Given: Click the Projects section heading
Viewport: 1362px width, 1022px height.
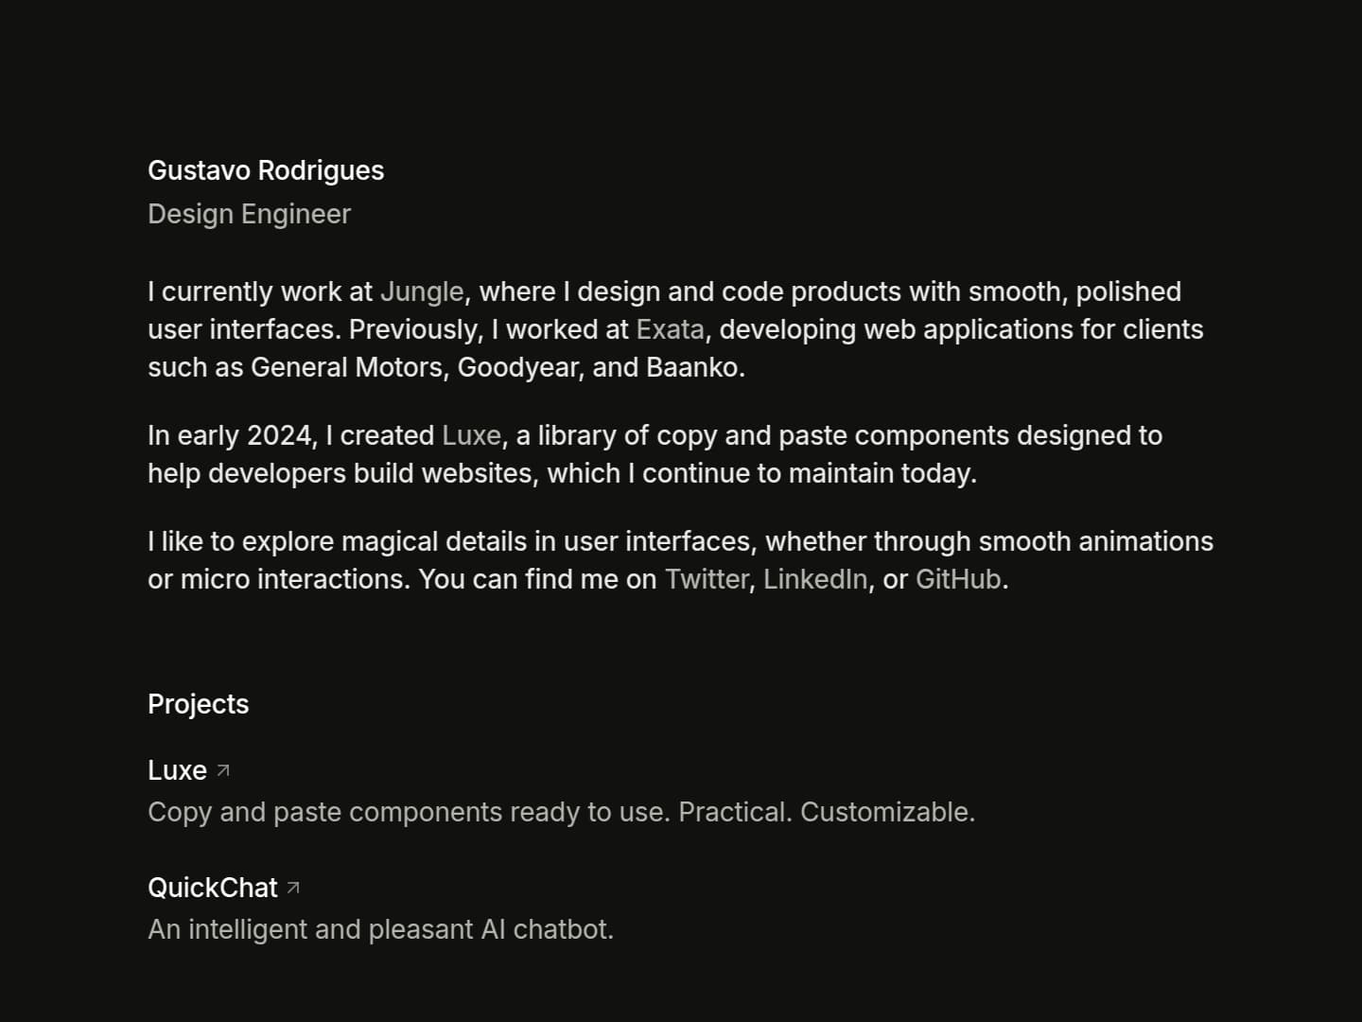Looking at the screenshot, I should point(198,704).
